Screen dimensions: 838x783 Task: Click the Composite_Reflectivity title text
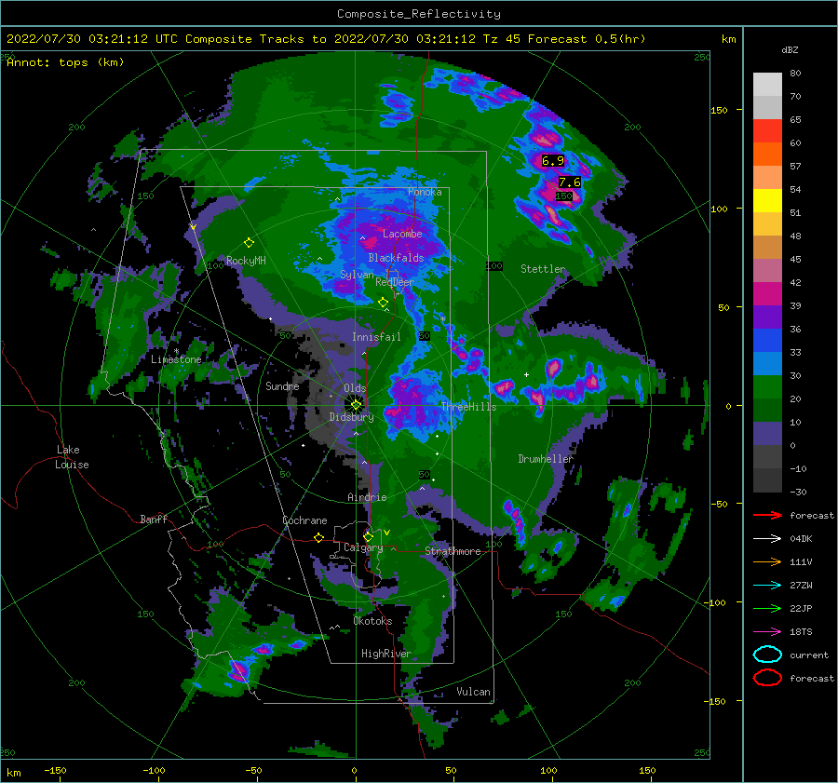(418, 14)
